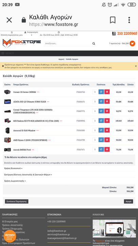
Task: Refresh quantity for ADATA SSD SU800 512GB
Action: pyautogui.click(x=101, y=101)
